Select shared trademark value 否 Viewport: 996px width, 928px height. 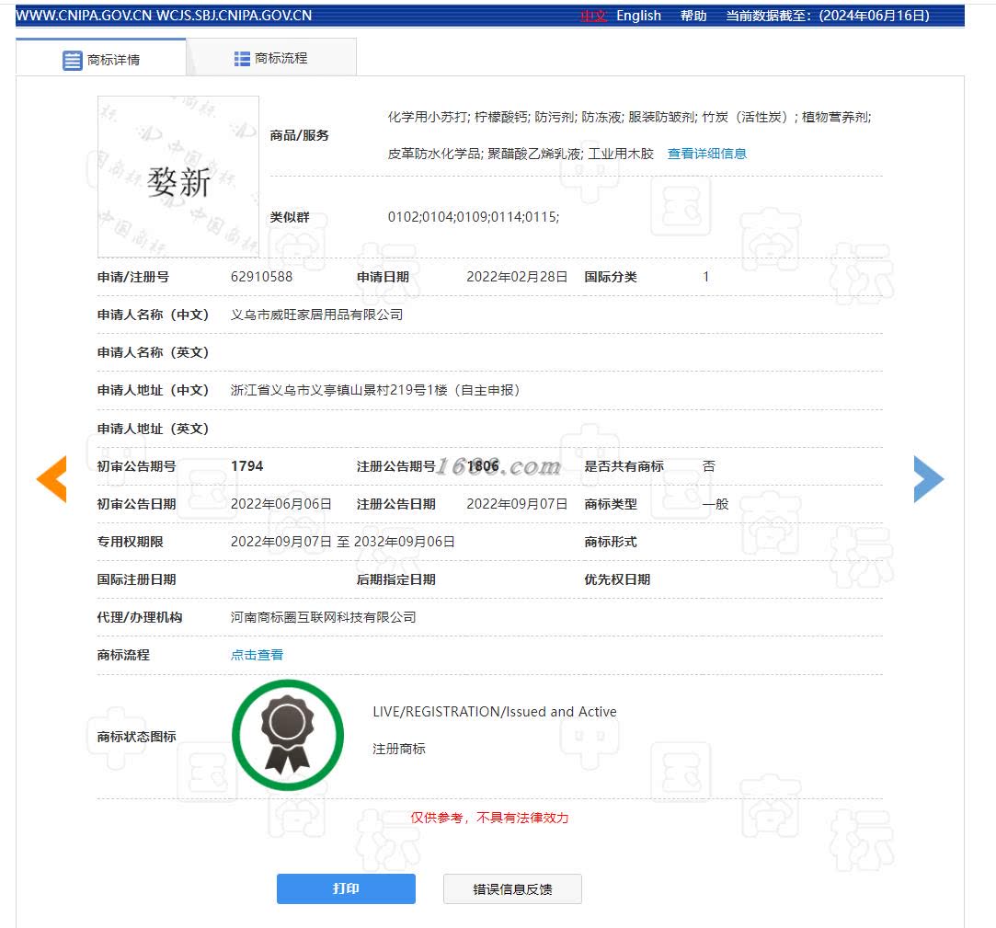[709, 466]
